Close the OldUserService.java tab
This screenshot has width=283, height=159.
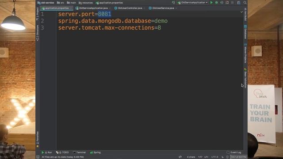[176, 8]
